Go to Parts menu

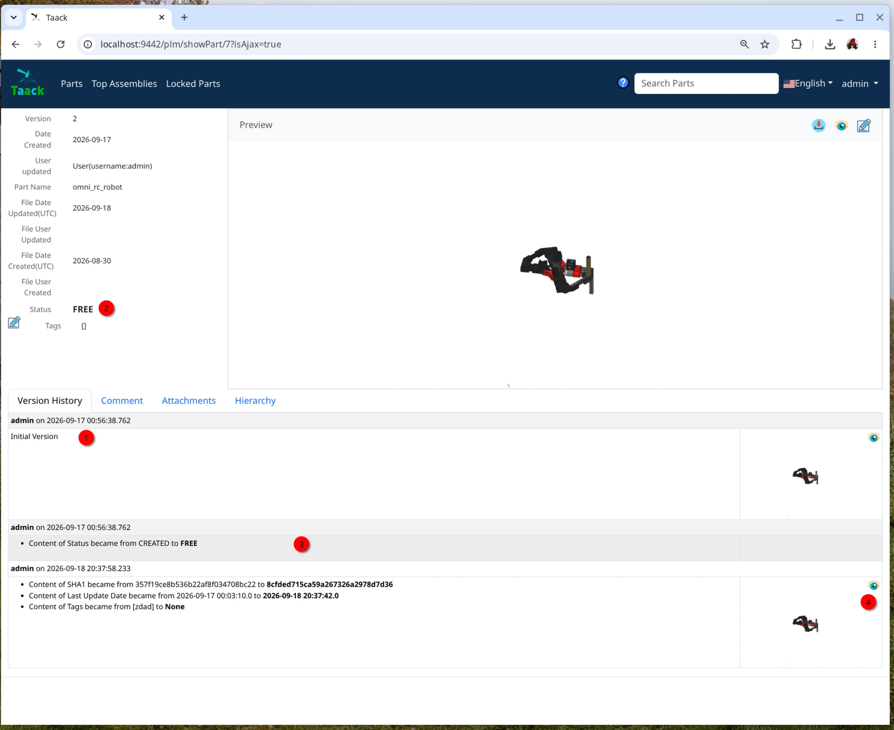click(x=72, y=83)
